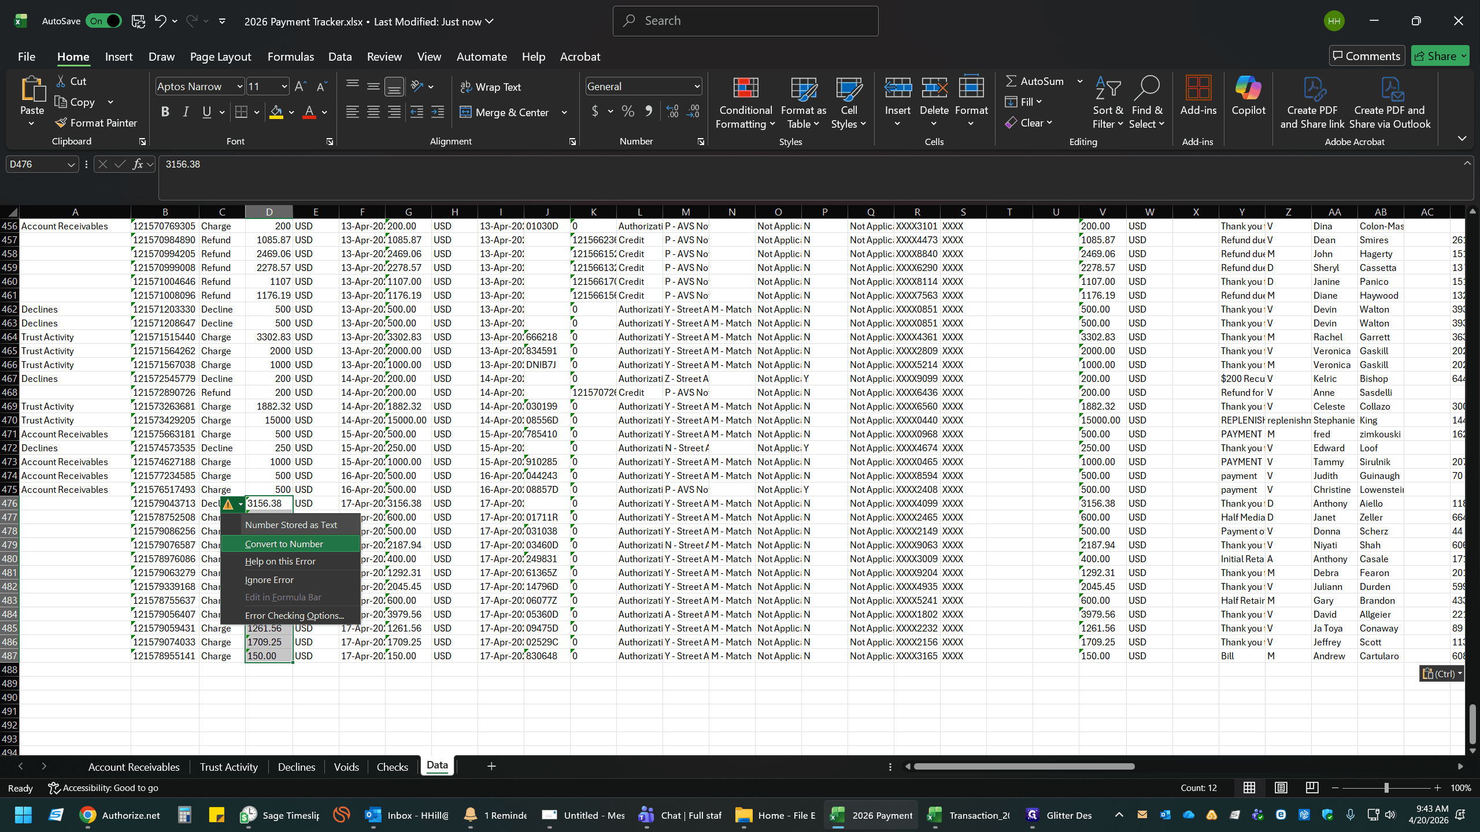This screenshot has height=832, width=1480.
Task: Toggle Wrap Text for selected cells
Action: (x=490, y=87)
